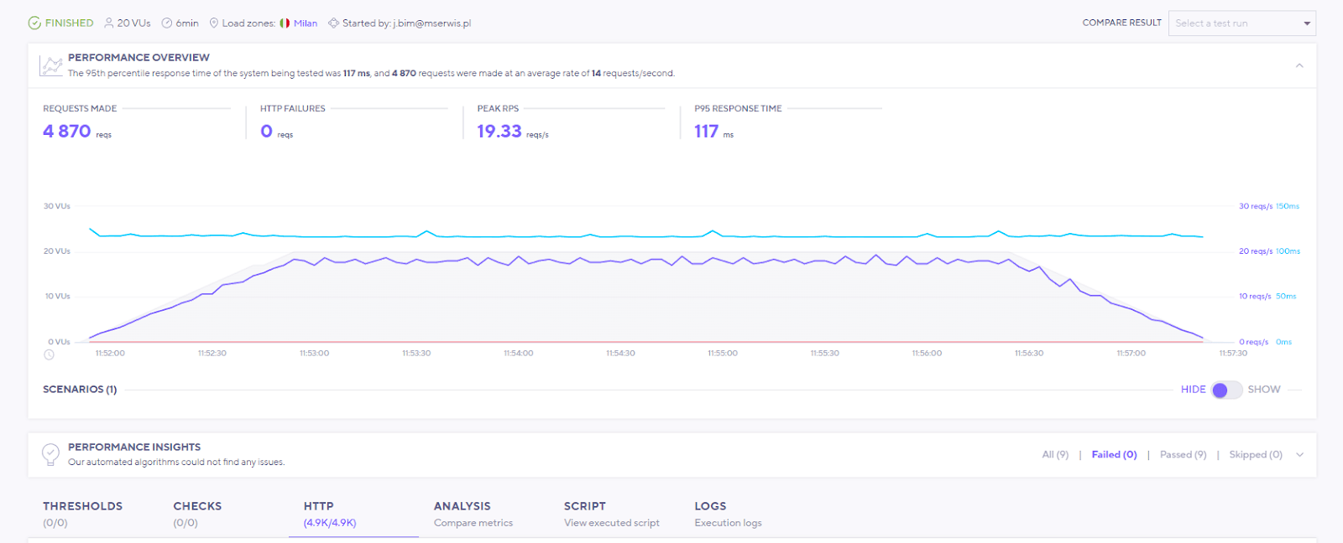Click the 20 VUs user icon
1343x543 pixels.
(108, 23)
